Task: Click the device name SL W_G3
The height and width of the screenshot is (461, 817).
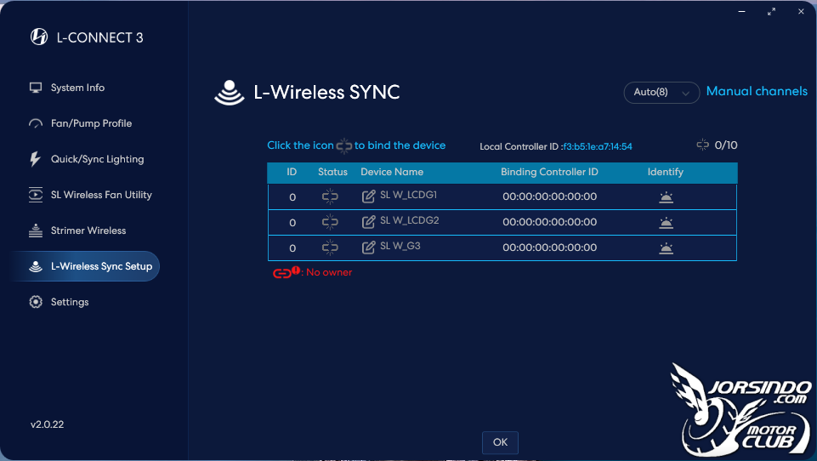Action: tap(400, 246)
